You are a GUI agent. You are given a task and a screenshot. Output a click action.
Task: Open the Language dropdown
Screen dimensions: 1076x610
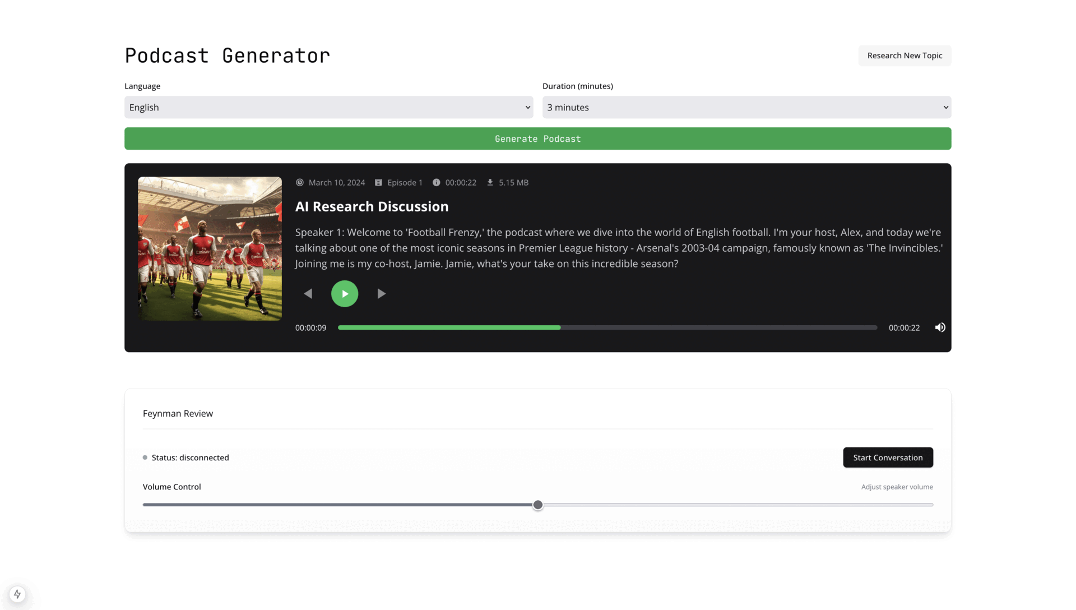point(328,107)
